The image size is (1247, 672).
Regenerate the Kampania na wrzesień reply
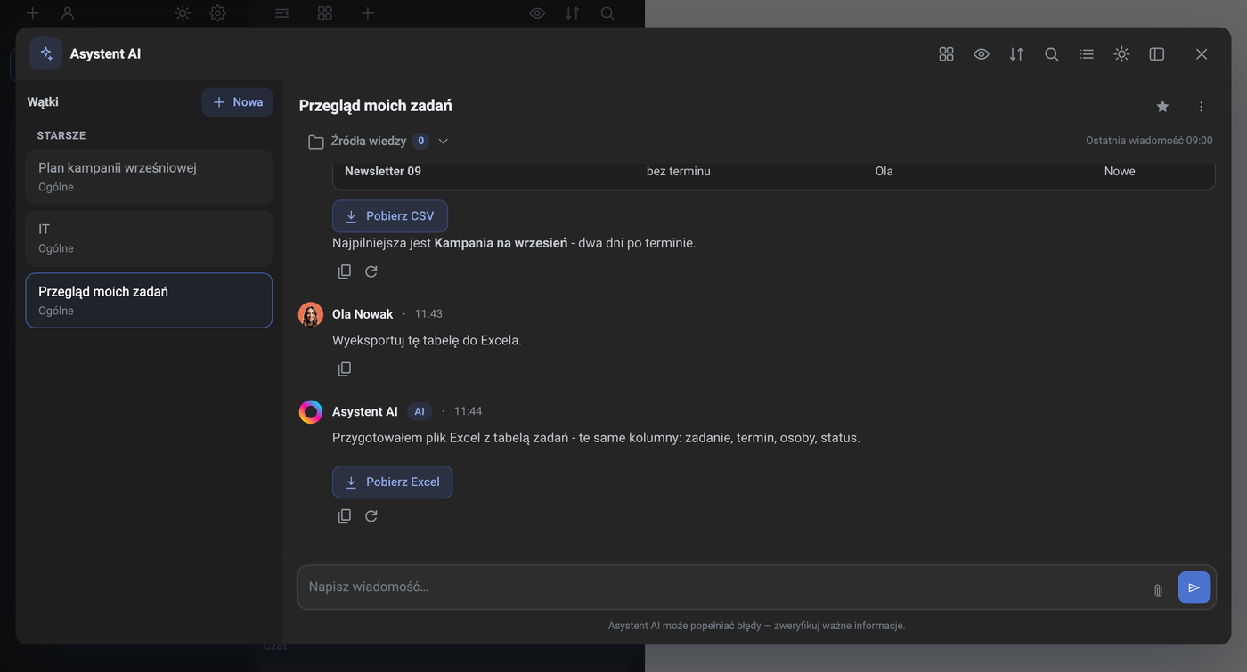tap(371, 271)
